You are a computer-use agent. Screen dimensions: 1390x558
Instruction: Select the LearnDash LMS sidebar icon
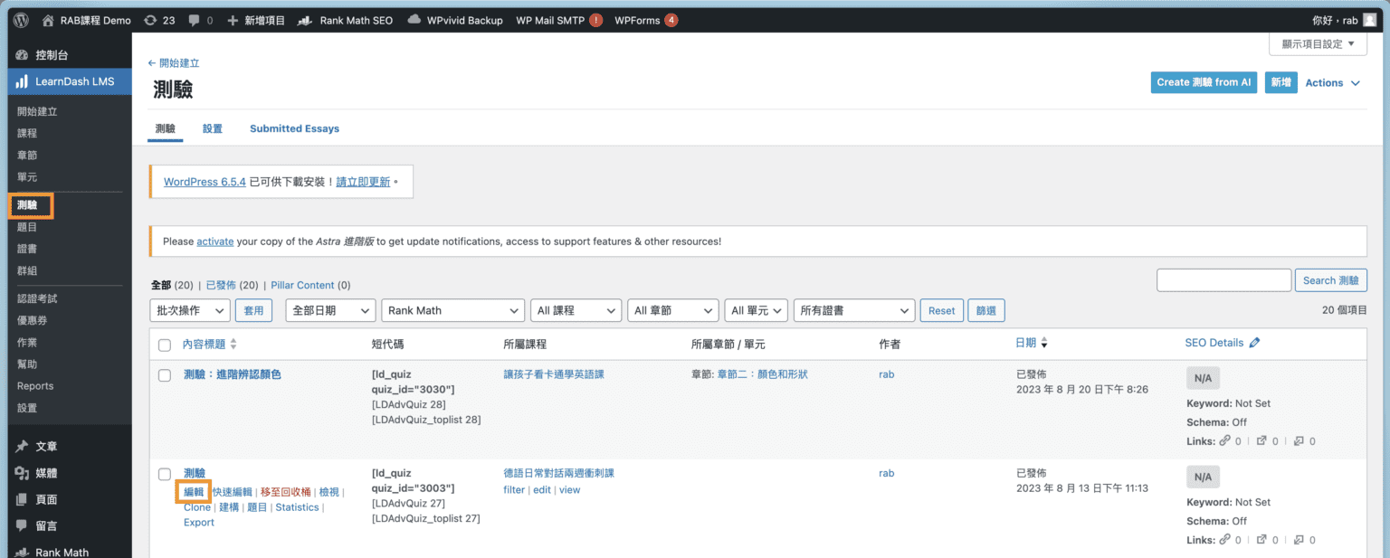pos(19,81)
